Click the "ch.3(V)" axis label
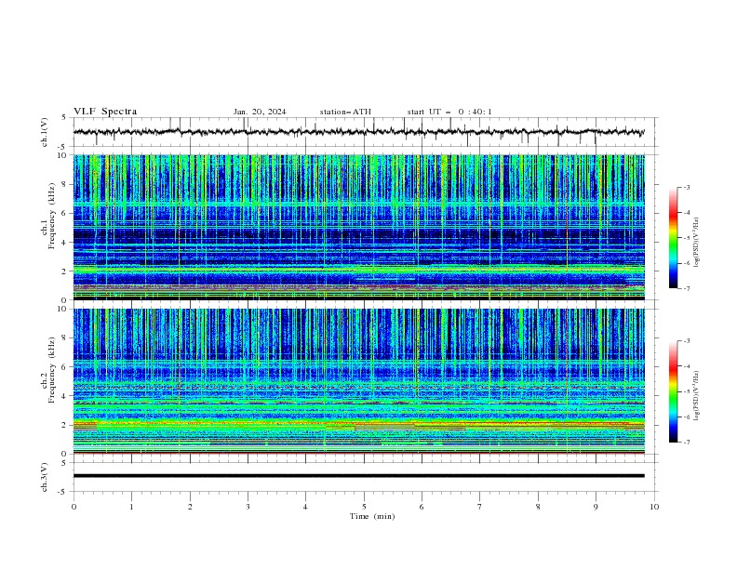 coord(45,477)
